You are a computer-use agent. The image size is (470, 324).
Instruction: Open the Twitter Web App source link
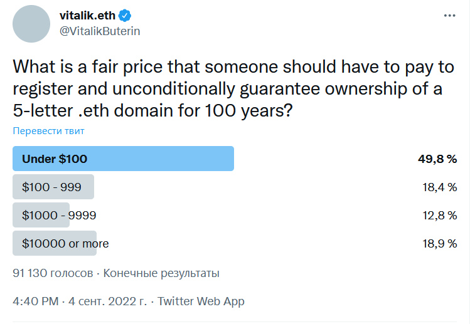pos(201,301)
